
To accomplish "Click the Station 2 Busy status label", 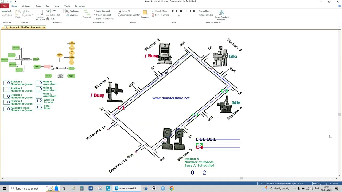I will click(x=151, y=56).
